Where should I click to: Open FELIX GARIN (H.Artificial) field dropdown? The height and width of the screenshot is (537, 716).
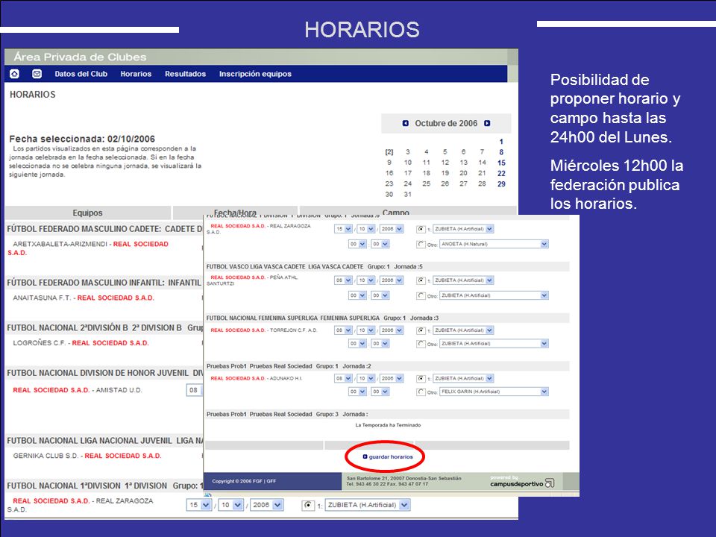coord(494,392)
